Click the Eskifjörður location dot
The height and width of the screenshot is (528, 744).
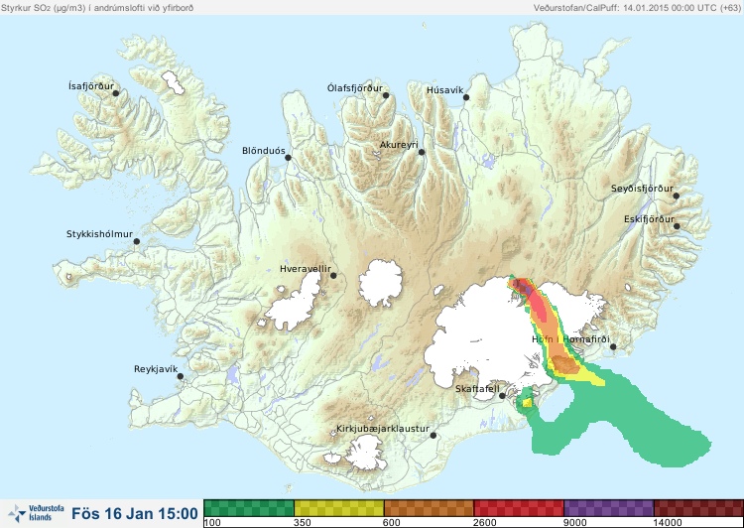pos(677,226)
